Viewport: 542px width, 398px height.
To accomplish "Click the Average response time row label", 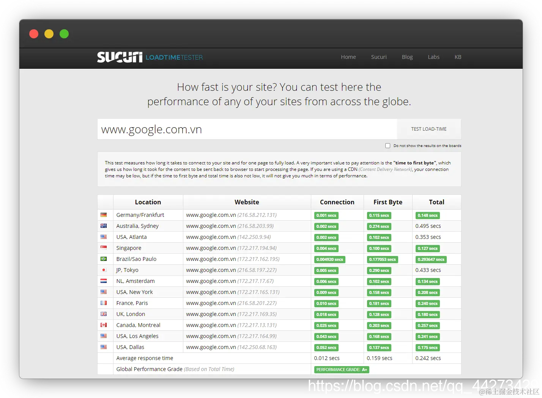I will [145, 358].
